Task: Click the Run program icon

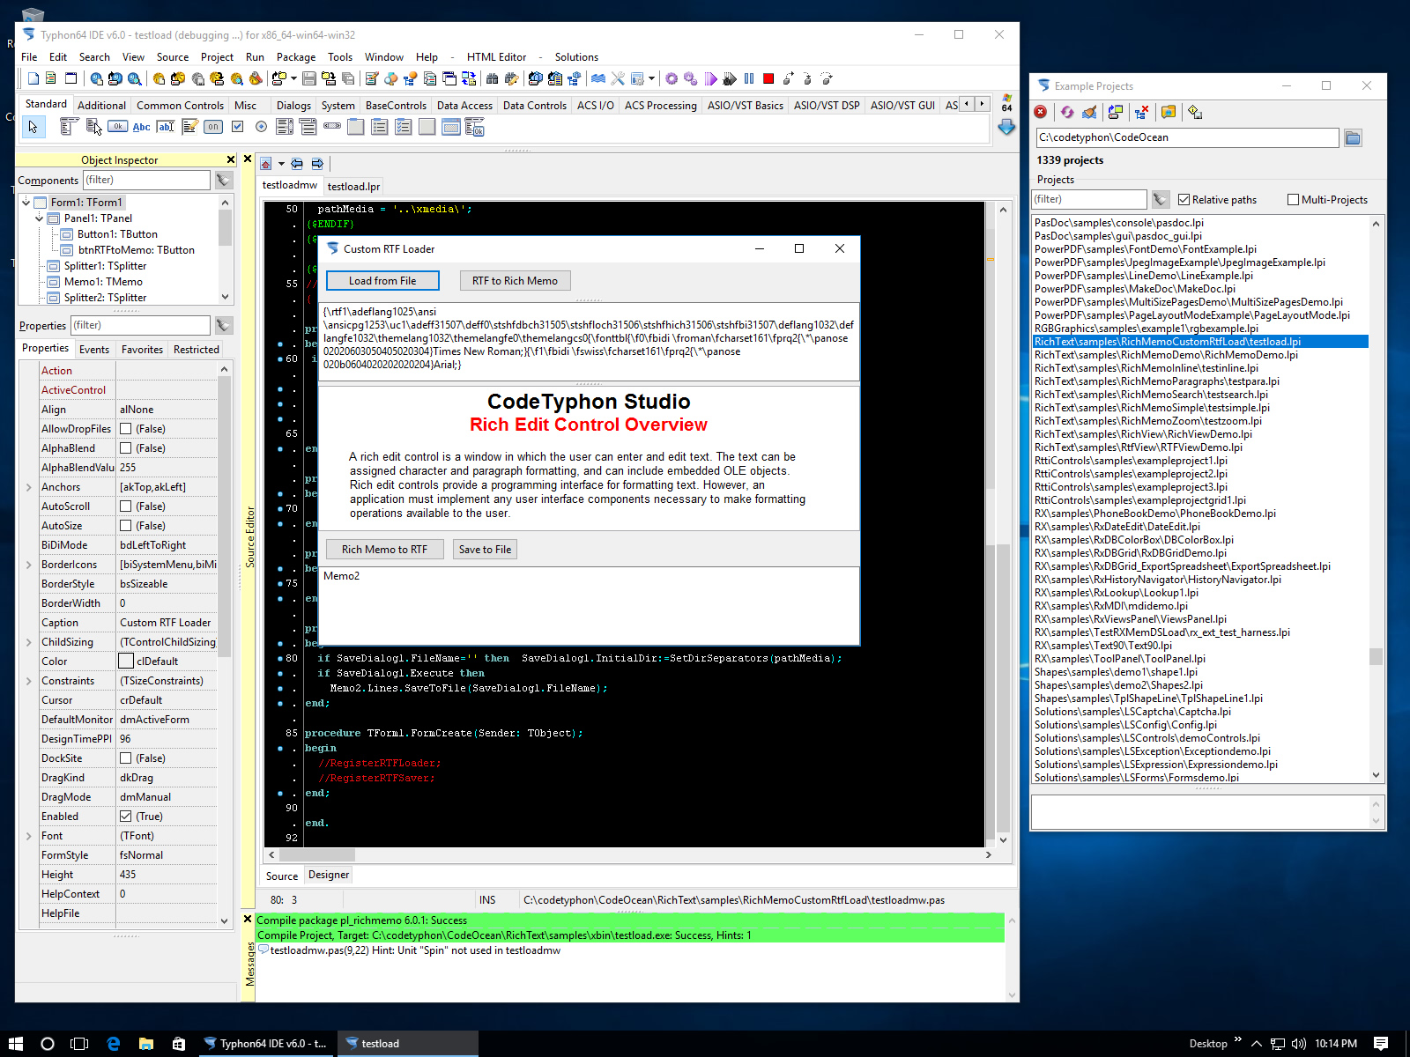Action: pyautogui.click(x=710, y=78)
